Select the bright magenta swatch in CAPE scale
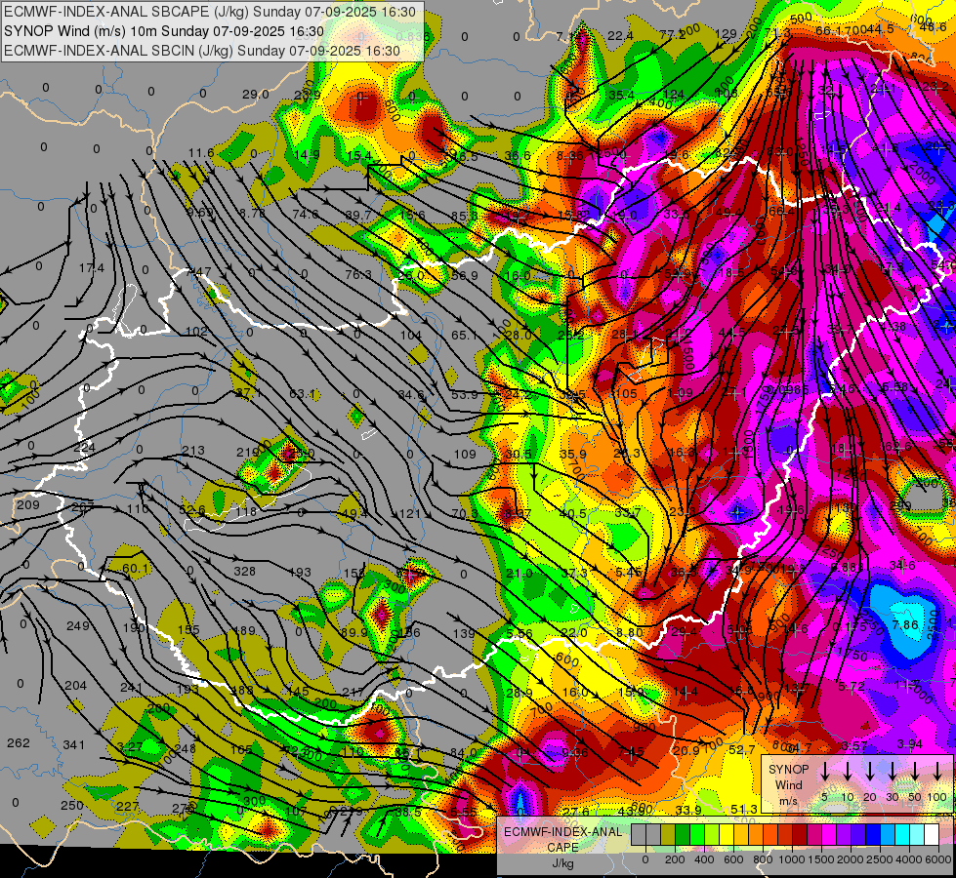The height and width of the screenshot is (878, 956). pos(829,834)
